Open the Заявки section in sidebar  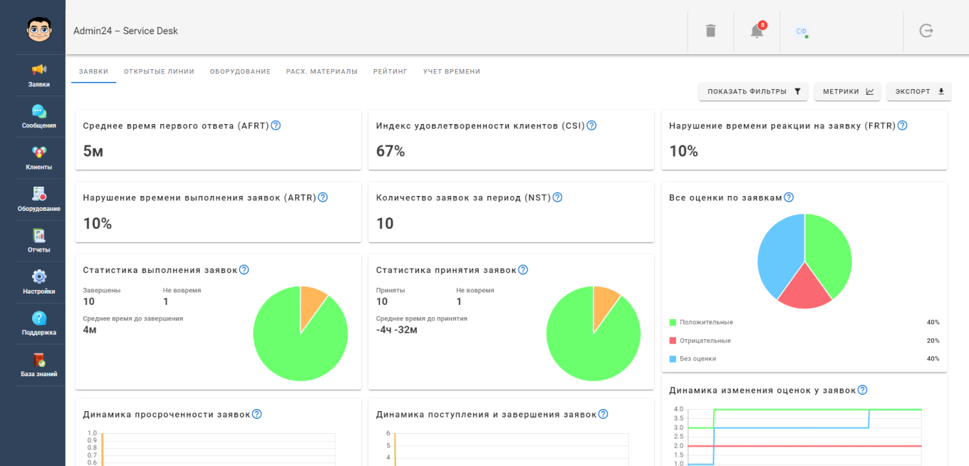[x=39, y=70]
